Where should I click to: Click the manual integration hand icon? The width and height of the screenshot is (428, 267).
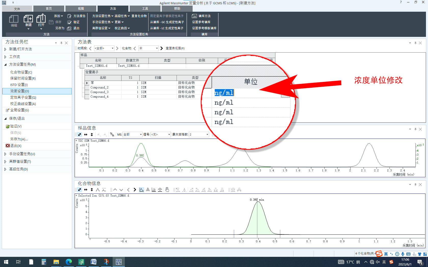(167, 190)
